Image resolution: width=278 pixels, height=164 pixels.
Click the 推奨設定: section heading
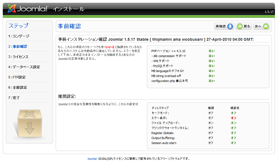click(x=67, y=96)
